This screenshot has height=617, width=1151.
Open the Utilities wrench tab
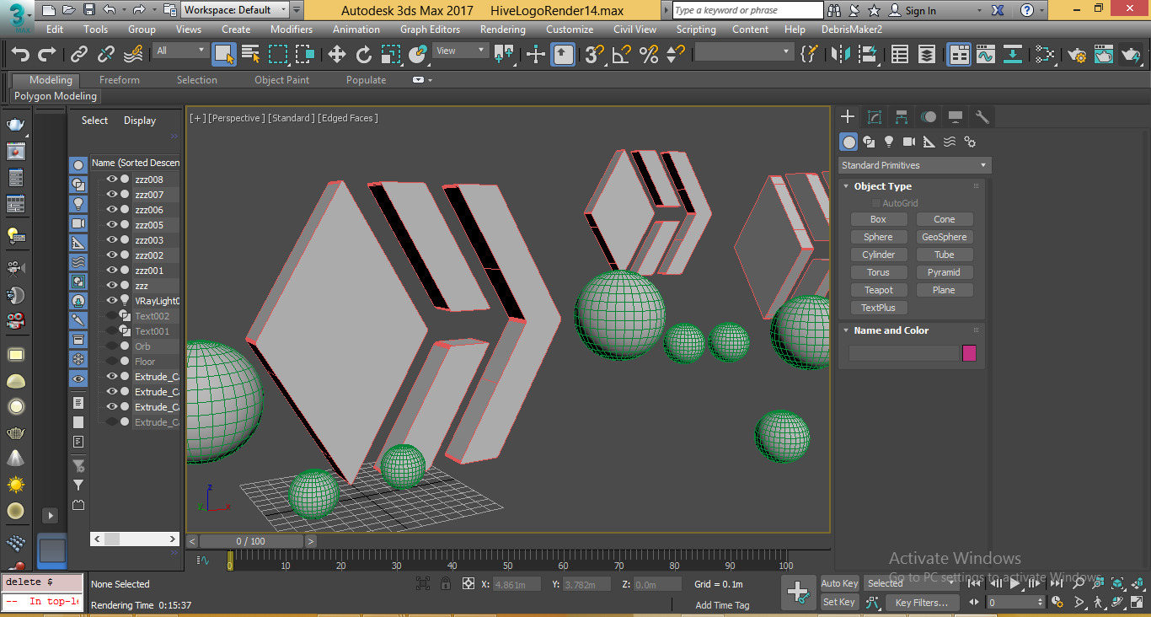tap(982, 117)
